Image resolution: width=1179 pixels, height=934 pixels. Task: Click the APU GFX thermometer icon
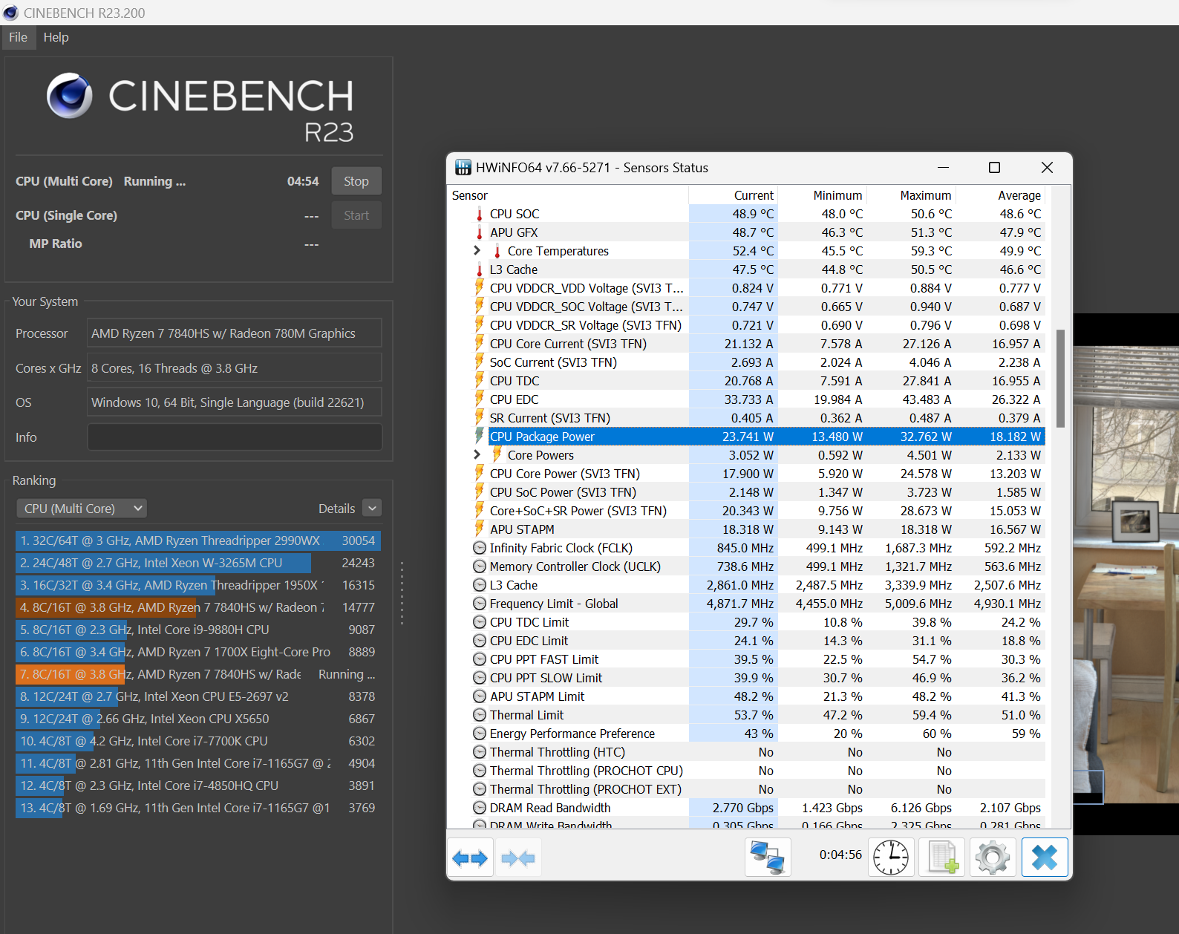click(x=480, y=232)
